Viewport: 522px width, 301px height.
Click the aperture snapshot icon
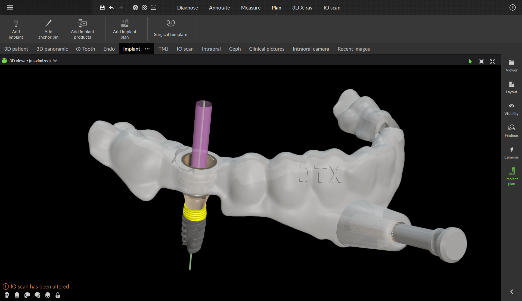135,8
